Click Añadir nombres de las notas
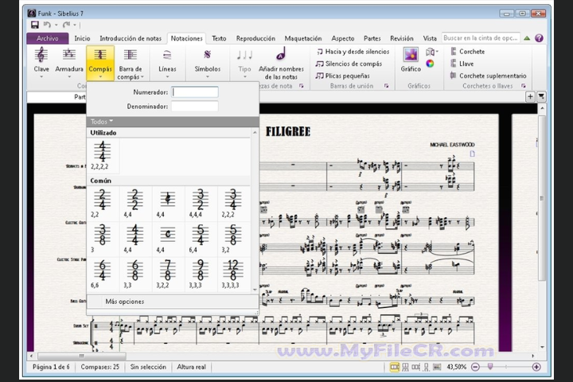Screen dimensions: 573x382 pos(281,64)
